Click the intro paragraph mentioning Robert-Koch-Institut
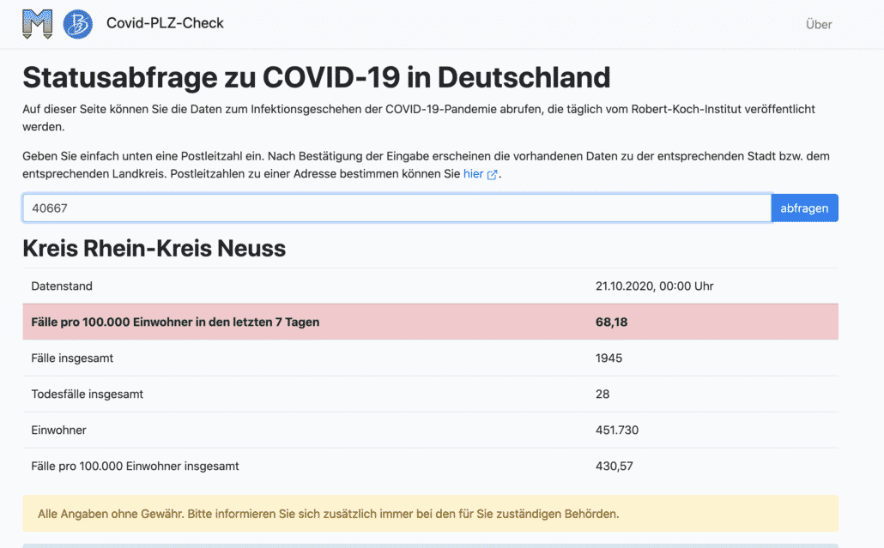Screen dimensions: 884x548 [418, 117]
